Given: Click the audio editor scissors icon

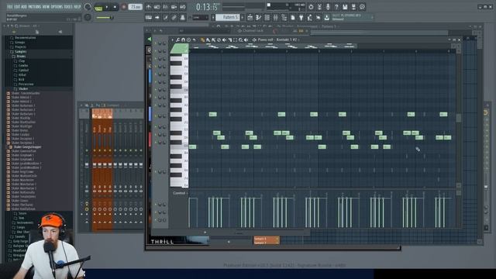Looking at the screenshot, I should (319, 7).
